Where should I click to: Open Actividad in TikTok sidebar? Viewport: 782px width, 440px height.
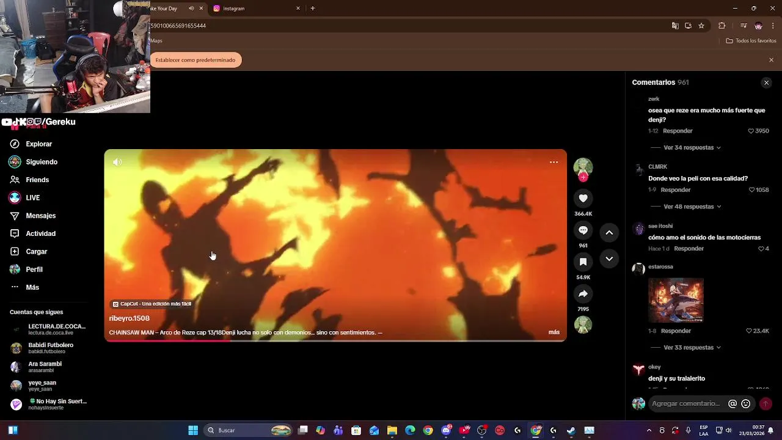click(x=40, y=233)
